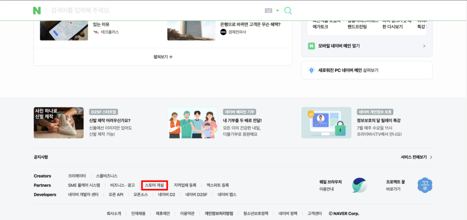This screenshot has width=467, height=220.
Task: Click the Whale browser logo icon
Action: (x=359, y=185)
